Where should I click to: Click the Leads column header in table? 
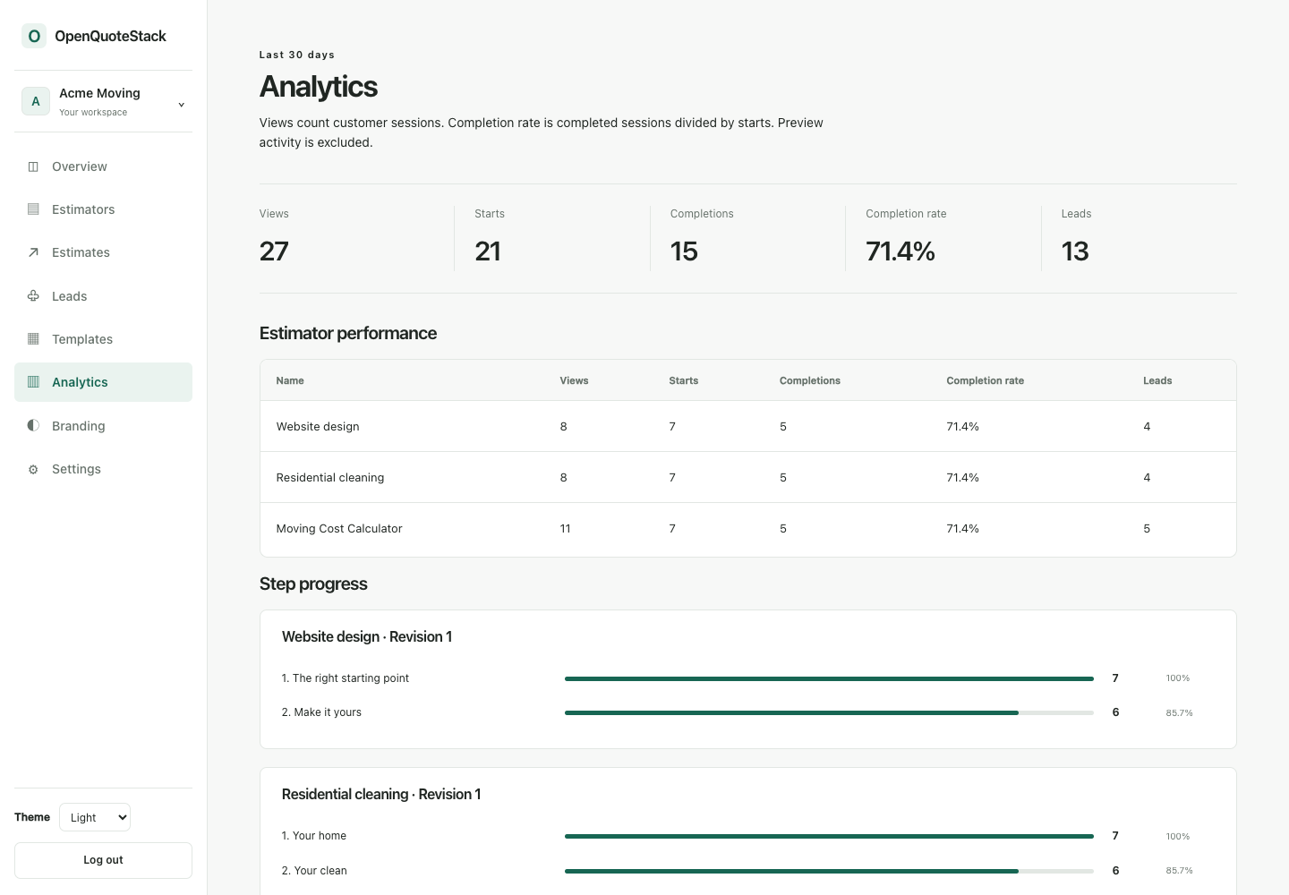point(1157,380)
